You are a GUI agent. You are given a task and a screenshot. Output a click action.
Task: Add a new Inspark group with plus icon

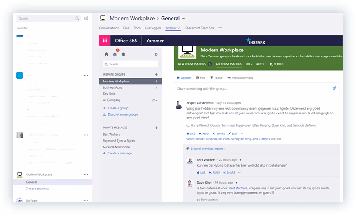coord(156,75)
